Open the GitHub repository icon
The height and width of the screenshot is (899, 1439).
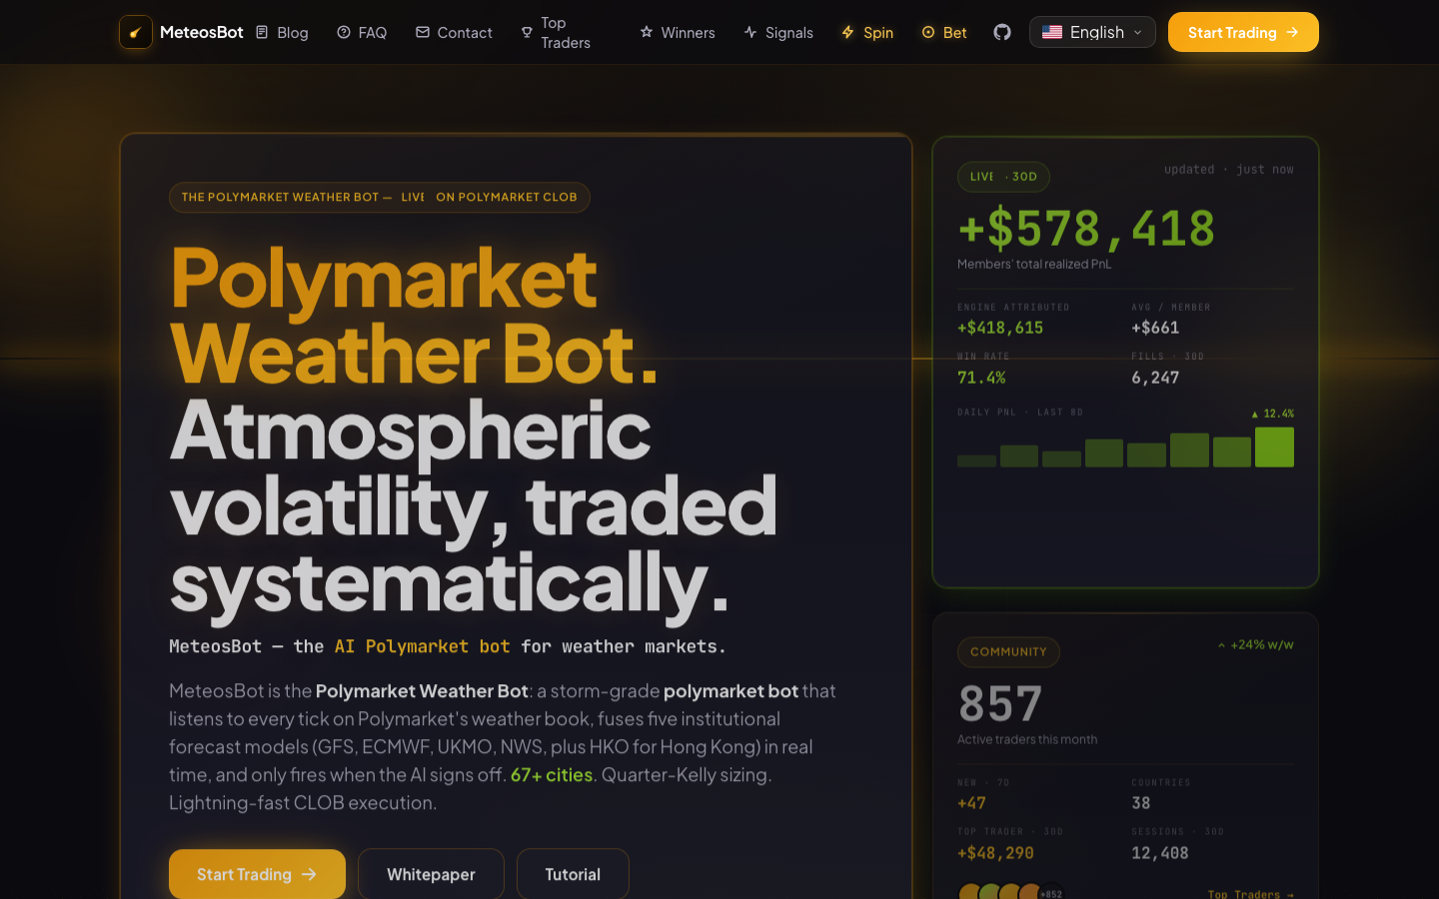1002,32
